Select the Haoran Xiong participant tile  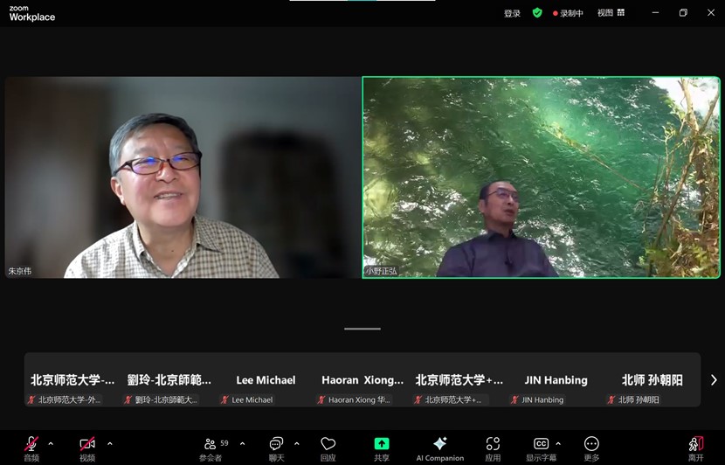point(362,380)
